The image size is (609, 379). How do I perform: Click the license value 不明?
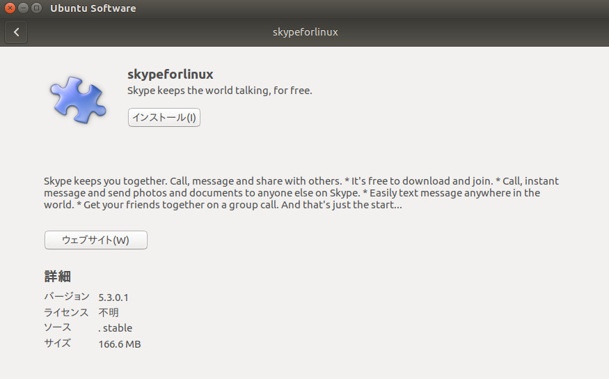109,313
